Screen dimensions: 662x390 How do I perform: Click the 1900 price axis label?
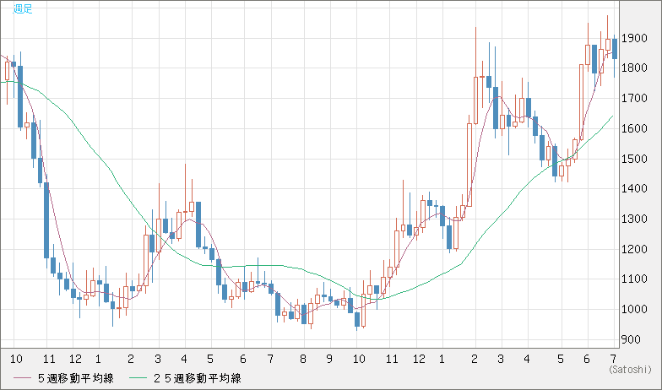(x=634, y=39)
